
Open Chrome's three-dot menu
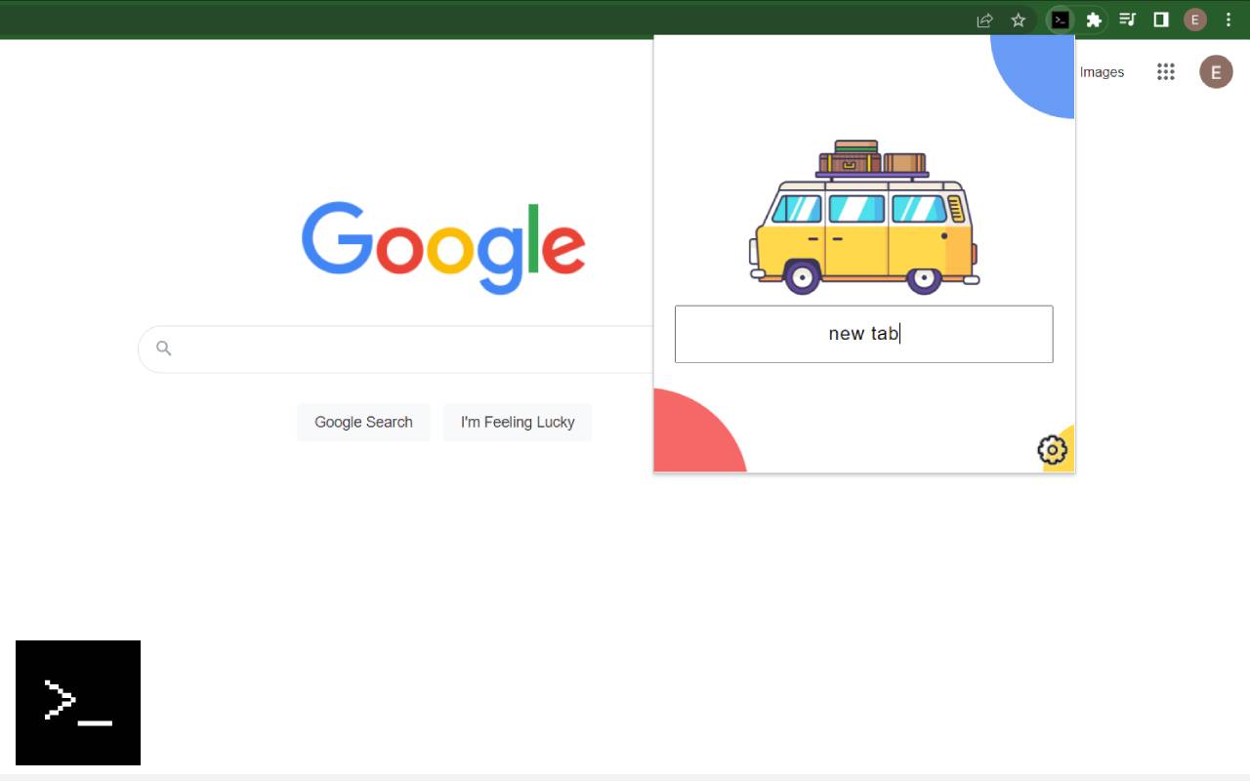tap(1228, 20)
